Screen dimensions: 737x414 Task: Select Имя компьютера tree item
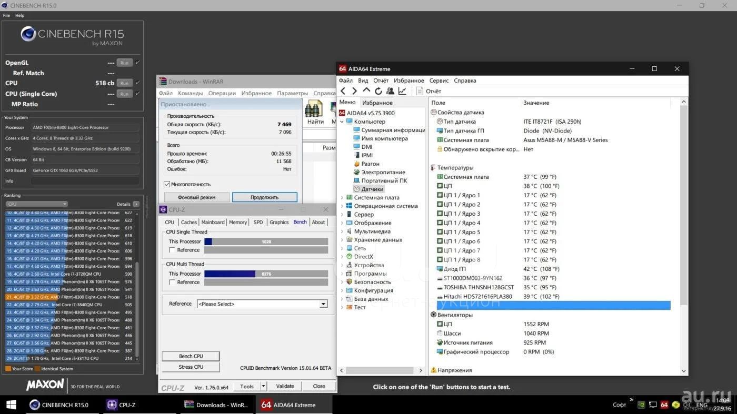(380, 138)
